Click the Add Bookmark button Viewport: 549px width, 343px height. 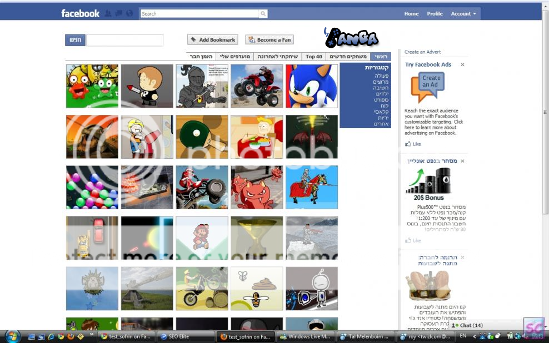[212, 40]
